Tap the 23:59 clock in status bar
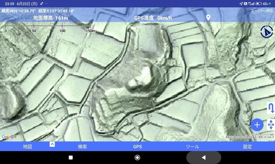The width and height of the screenshot is (275, 164). pos(9,4)
